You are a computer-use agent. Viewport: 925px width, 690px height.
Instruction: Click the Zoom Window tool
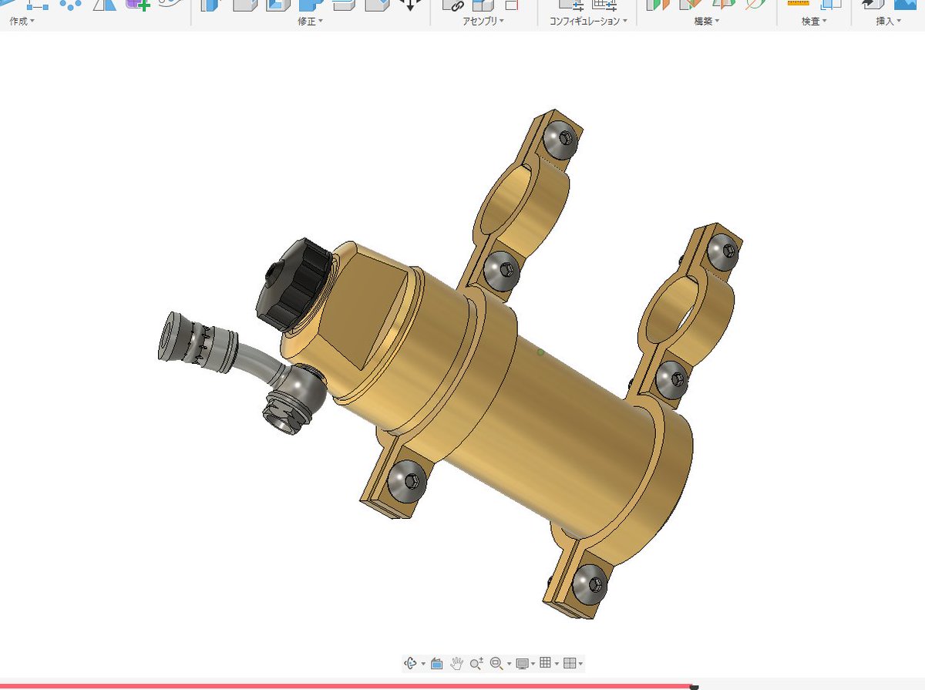click(x=496, y=663)
